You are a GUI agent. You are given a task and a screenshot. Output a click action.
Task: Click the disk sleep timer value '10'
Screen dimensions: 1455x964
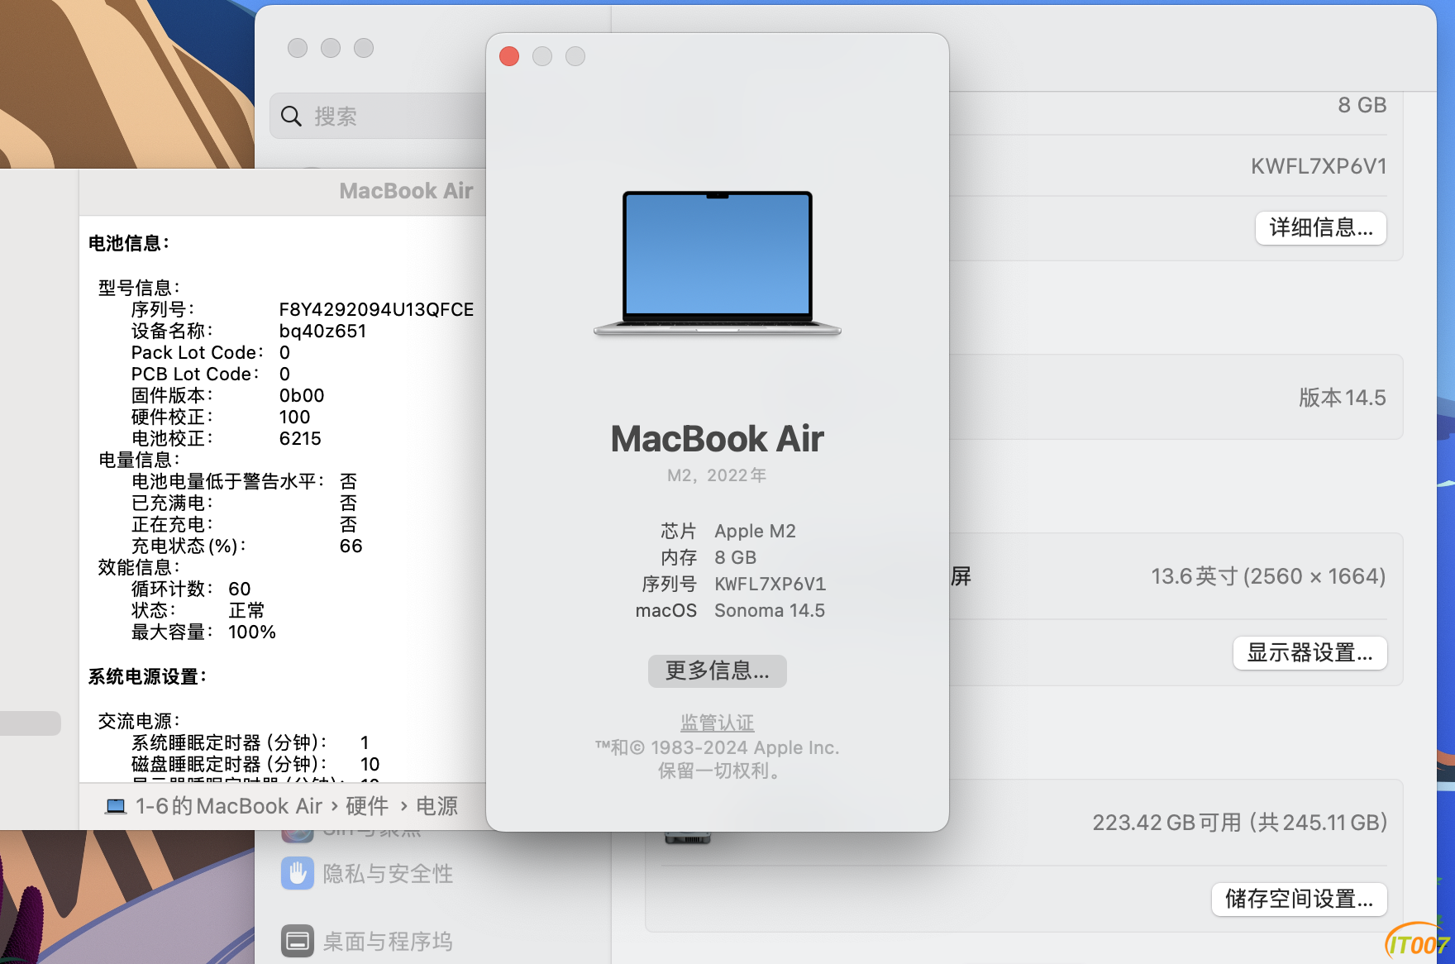click(370, 764)
